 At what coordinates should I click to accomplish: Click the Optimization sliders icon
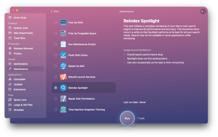pos(10,64)
